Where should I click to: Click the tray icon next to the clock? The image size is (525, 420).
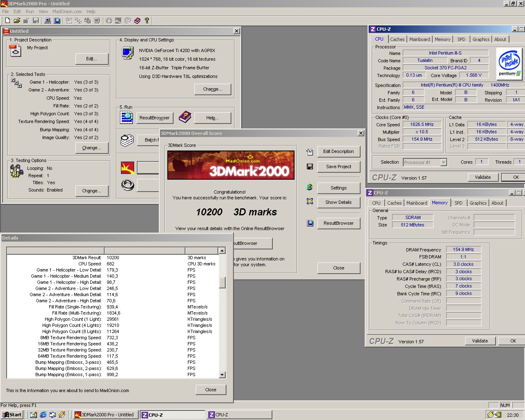[x=498, y=415]
